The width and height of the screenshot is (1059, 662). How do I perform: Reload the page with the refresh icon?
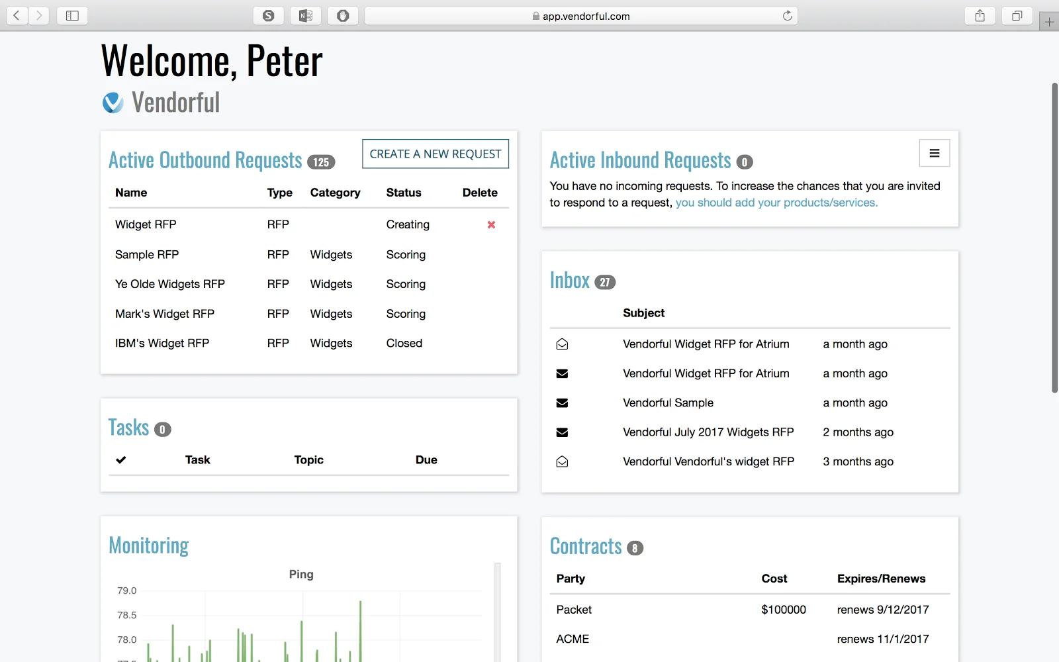[787, 16]
